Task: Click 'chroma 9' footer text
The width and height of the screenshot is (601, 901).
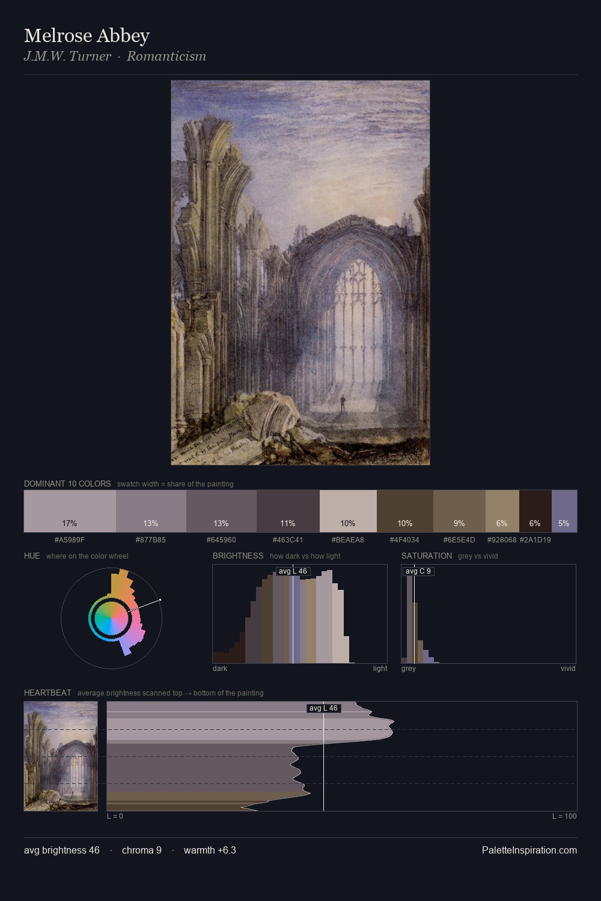Action: (x=142, y=850)
